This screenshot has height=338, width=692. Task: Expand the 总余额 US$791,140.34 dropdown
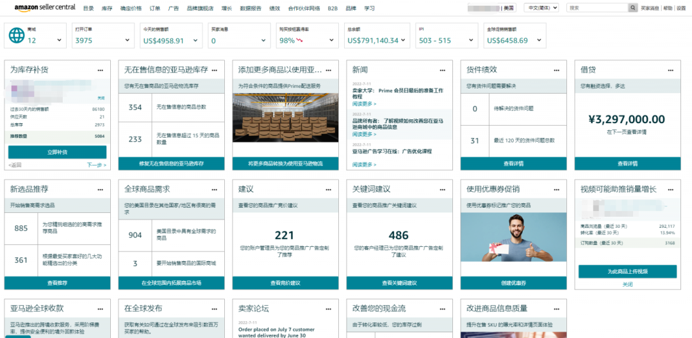(404, 40)
